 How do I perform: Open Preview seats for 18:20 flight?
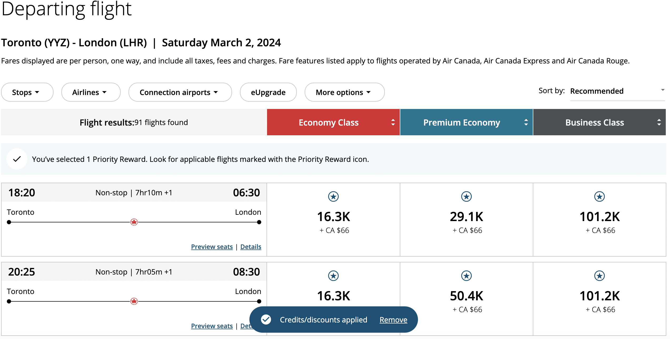(212, 247)
